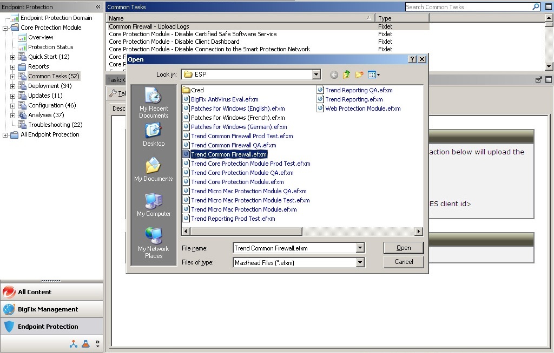
Task: Click the Endpoint Protection shield icon
Action: click(x=9, y=327)
